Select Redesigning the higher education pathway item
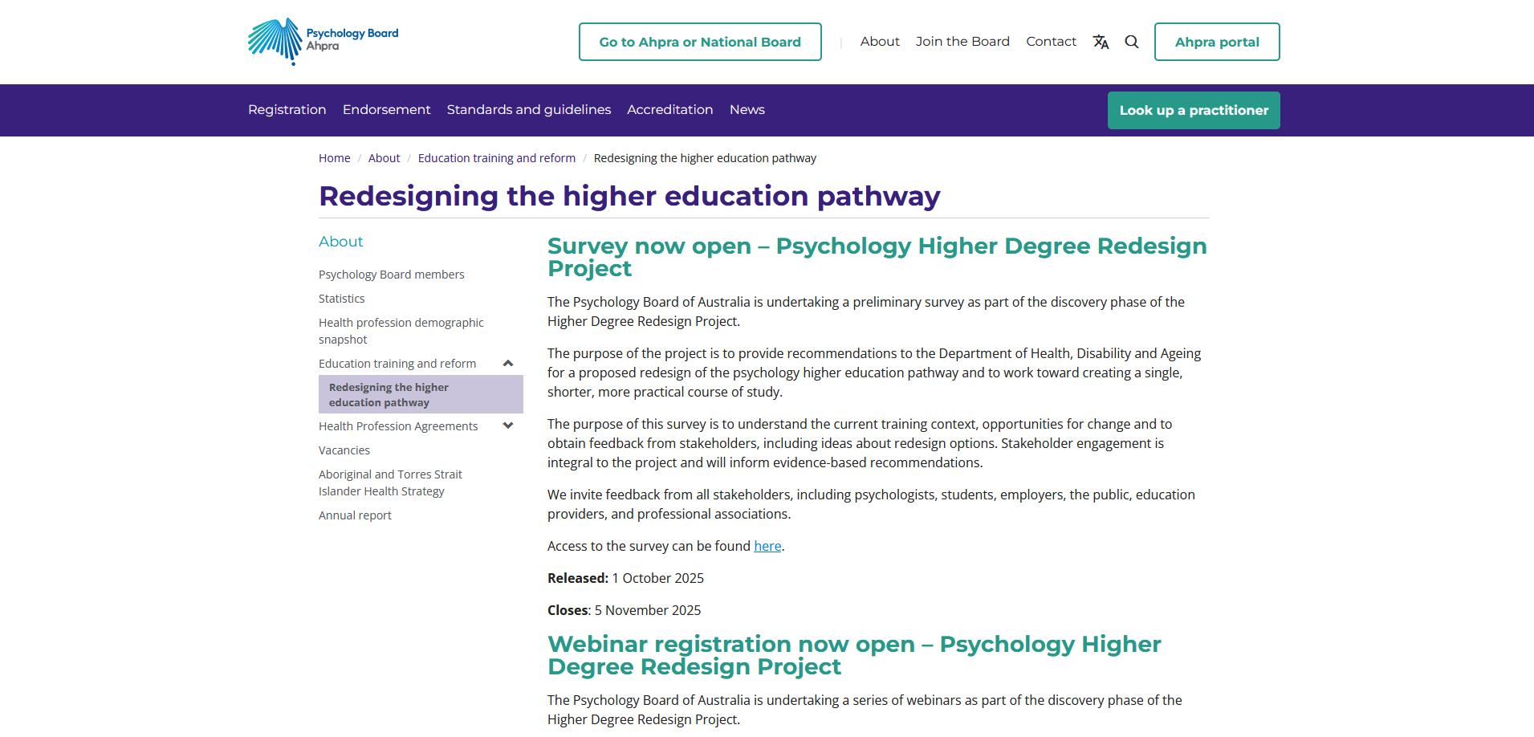1534x737 pixels. 389,395
